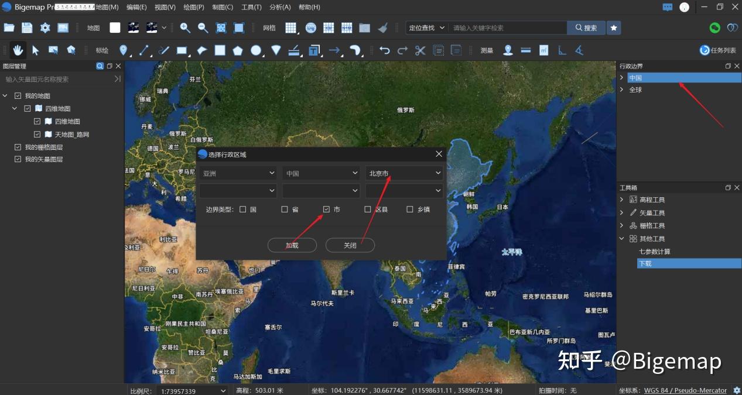Click the star favorites button
Viewport: 742px width, 395px height.
pyautogui.click(x=614, y=28)
